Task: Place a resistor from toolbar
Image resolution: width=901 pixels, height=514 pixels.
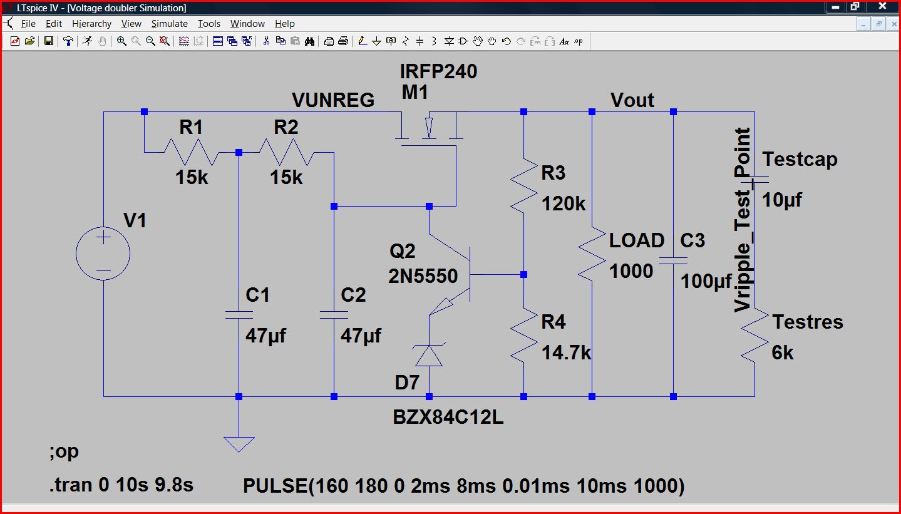Action: (x=405, y=41)
